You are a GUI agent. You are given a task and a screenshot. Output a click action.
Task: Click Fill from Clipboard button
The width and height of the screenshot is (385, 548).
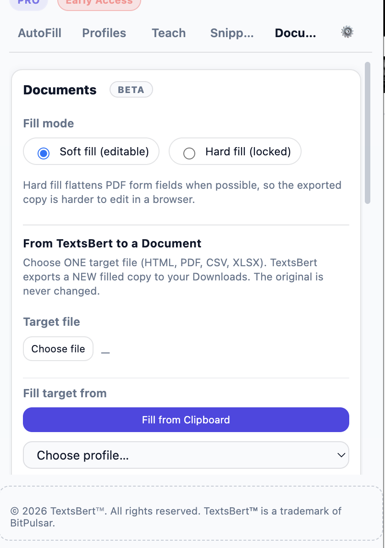[x=186, y=419]
